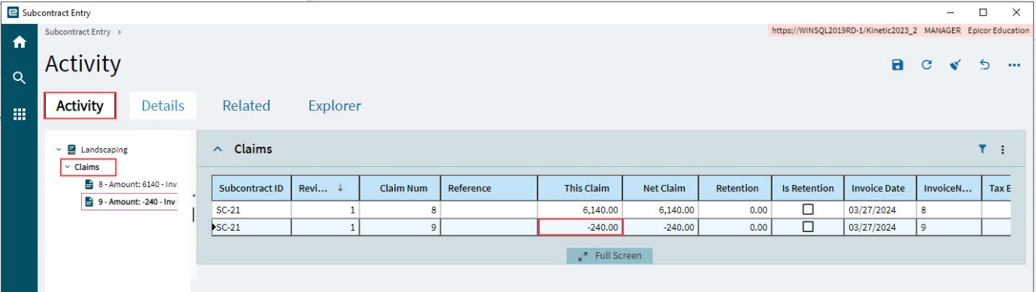Screen dimensions: 1036x292
Task: Click document icon of claim 9 node
Action: 89,202
